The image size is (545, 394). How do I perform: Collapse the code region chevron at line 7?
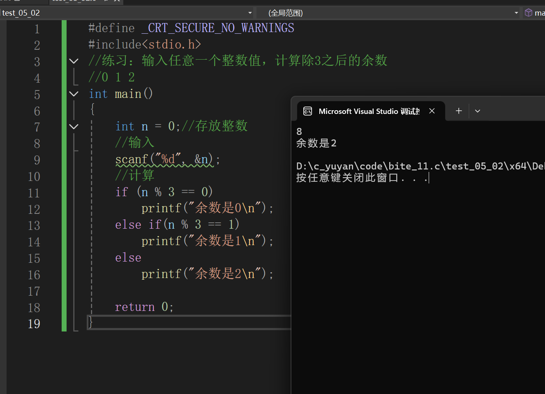(74, 126)
